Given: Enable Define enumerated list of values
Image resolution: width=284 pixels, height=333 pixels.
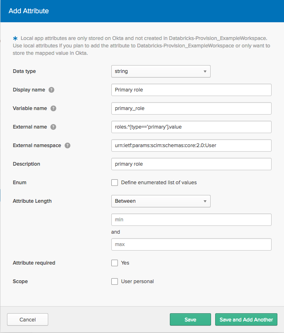Looking at the screenshot, I should (x=115, y=183).
